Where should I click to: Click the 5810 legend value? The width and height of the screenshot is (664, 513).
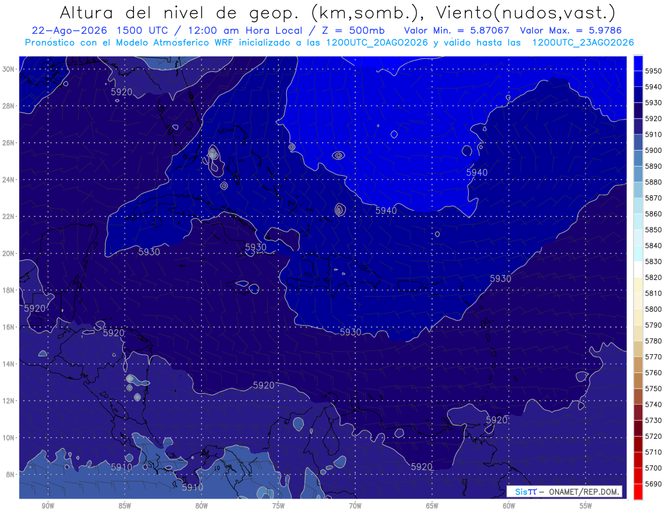pos(653,293)
